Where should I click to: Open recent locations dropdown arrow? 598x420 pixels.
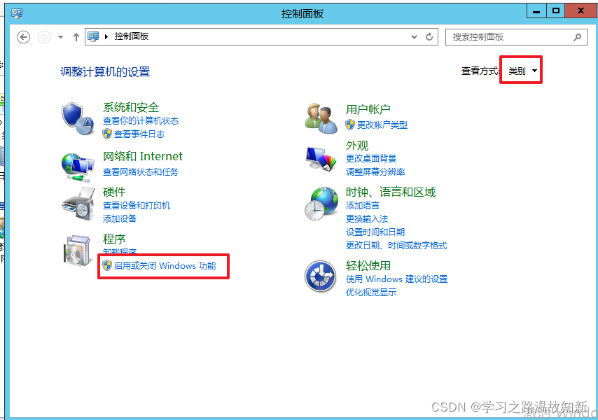point(60,37)
